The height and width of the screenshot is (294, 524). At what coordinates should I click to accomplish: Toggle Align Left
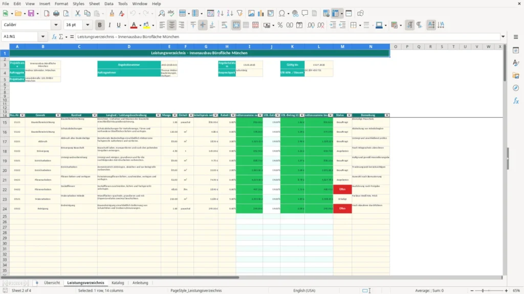pos(162,25)
